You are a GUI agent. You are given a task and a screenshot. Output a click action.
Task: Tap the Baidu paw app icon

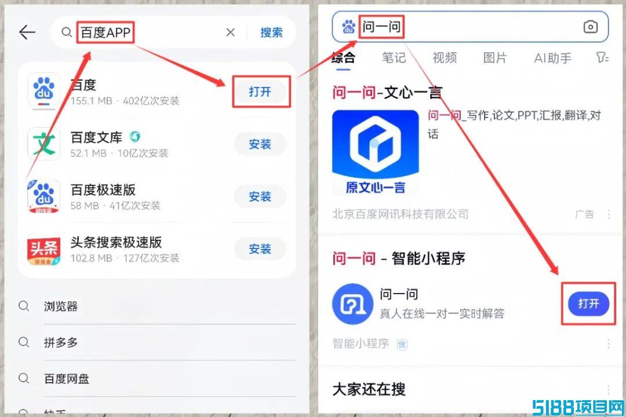(x=44, y=90)
